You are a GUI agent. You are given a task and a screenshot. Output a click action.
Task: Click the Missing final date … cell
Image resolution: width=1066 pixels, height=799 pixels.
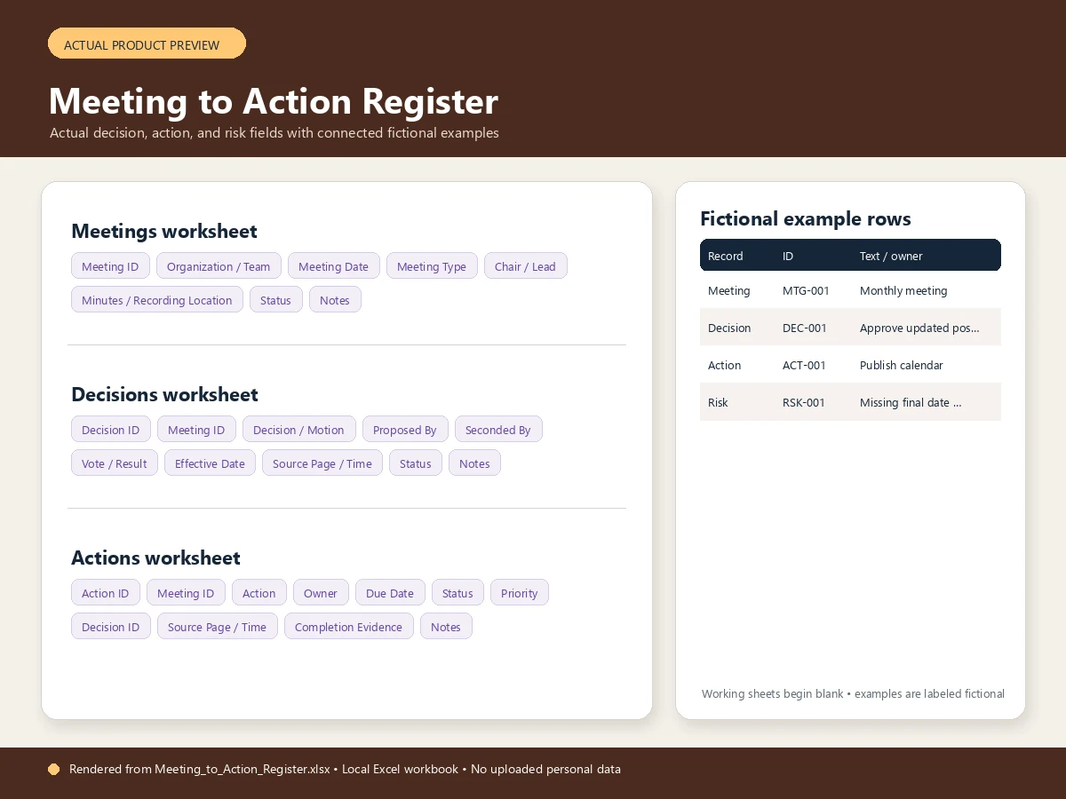click(911, 402)
